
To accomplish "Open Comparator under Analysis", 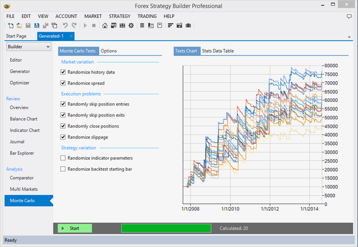I will click(21, 178).
